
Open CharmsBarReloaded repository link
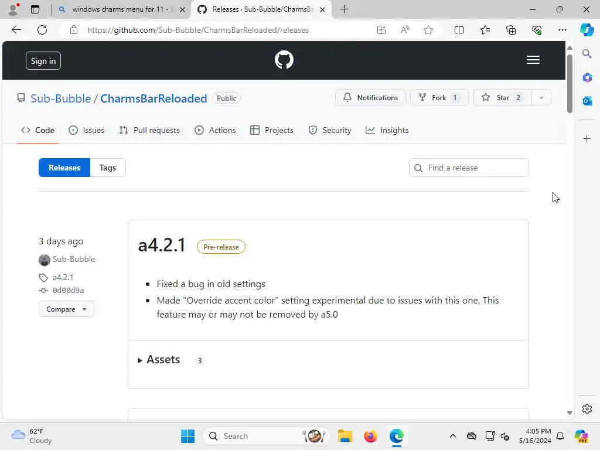tap(154, 98)
